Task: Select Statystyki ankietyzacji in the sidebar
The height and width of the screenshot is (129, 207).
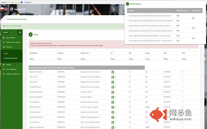Action: (x=10, y=58)
